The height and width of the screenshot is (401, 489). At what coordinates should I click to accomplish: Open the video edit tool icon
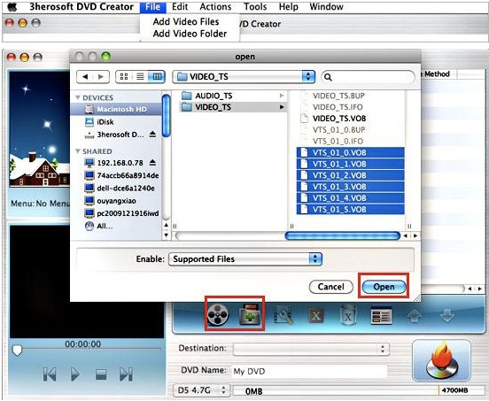(283, 316)
